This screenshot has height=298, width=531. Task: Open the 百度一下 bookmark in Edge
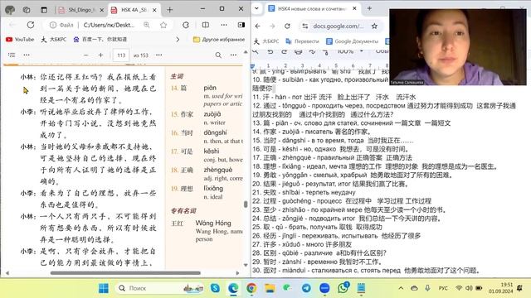coord(100,40)
